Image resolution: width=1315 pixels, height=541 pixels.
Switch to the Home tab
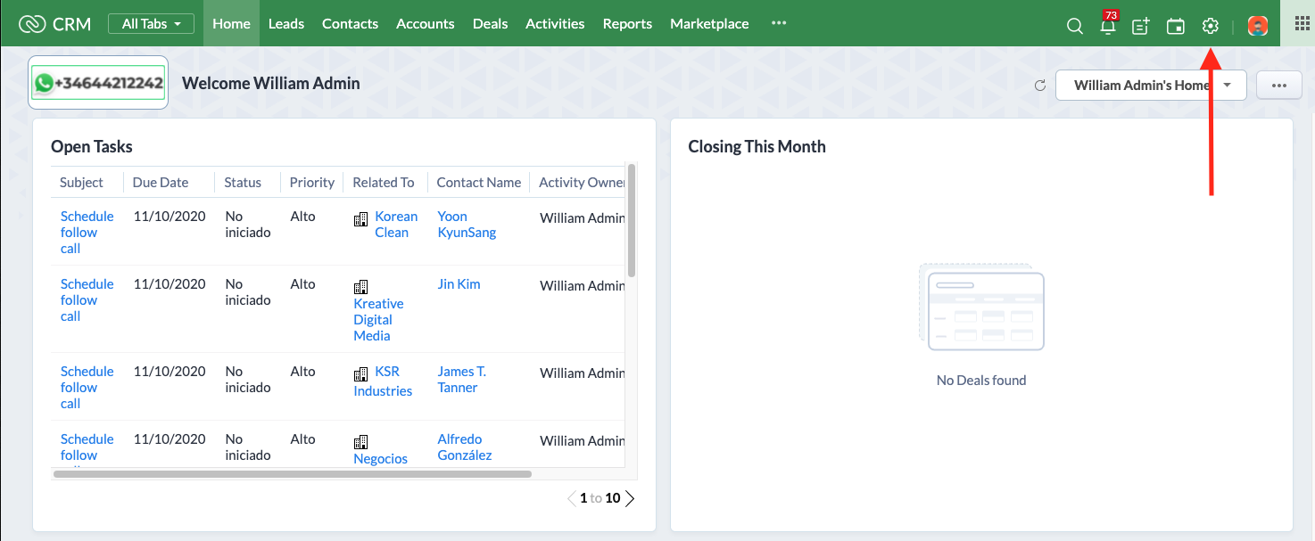pos(231,23)
